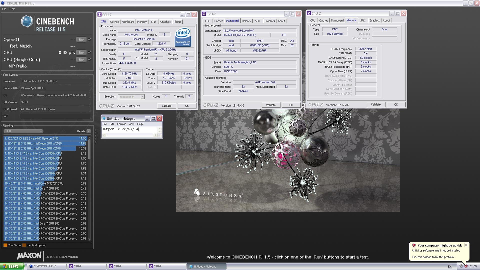Click Notepad horizontal scrollbar right arrow
Screen dimensions: 480x270
155,135
